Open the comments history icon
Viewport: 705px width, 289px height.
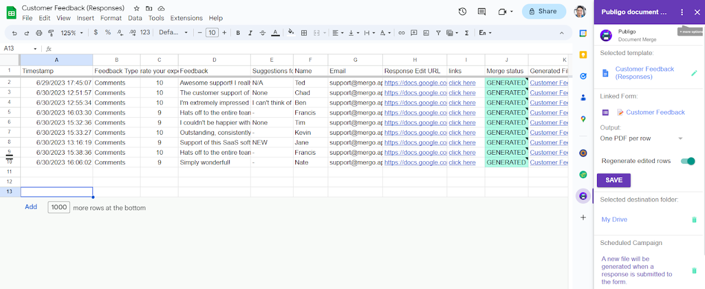482,11
